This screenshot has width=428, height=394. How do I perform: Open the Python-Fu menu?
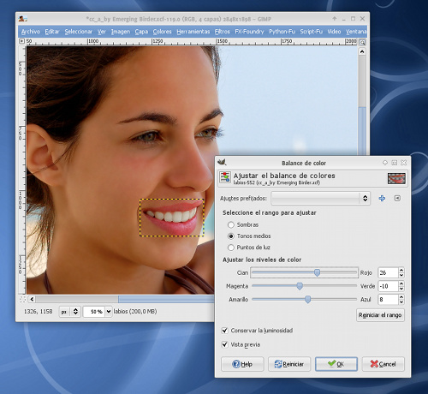tap(282, 32)
